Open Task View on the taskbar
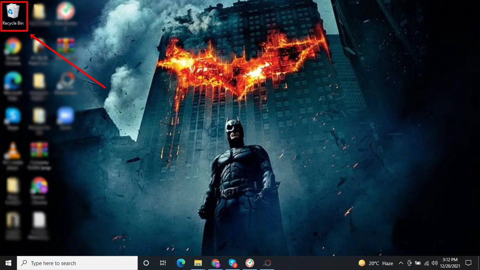The image size is (480, 270). (x=163, y=263)
